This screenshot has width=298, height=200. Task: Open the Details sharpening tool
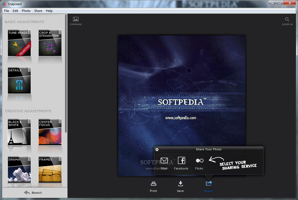pos(19,80)
